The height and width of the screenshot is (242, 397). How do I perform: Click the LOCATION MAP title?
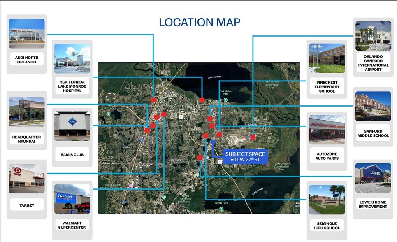(200, 22)
